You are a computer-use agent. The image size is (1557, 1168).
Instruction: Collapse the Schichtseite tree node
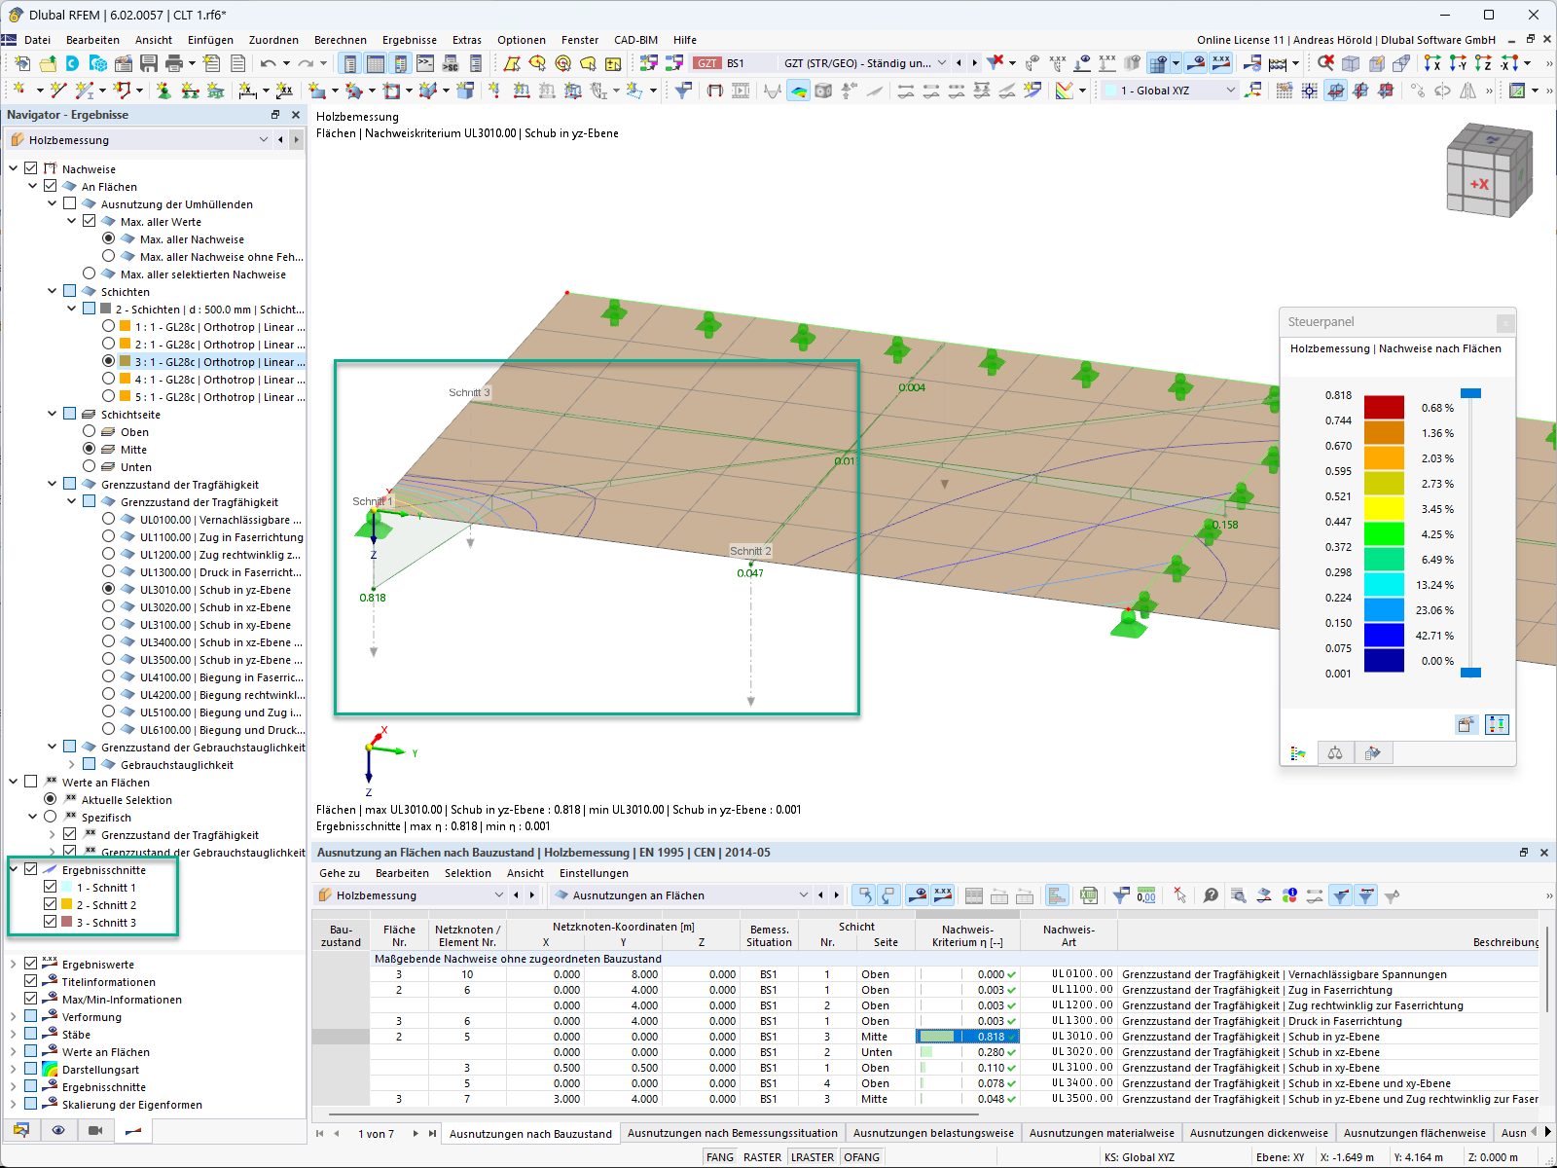click(x=53, y=415)
